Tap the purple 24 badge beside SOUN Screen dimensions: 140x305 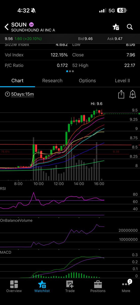click(x=31, y=25)
